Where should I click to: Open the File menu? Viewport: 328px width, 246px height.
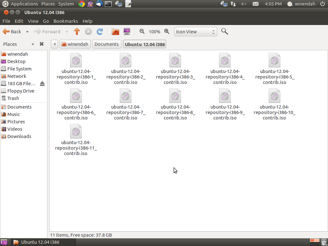coord(6,21)
